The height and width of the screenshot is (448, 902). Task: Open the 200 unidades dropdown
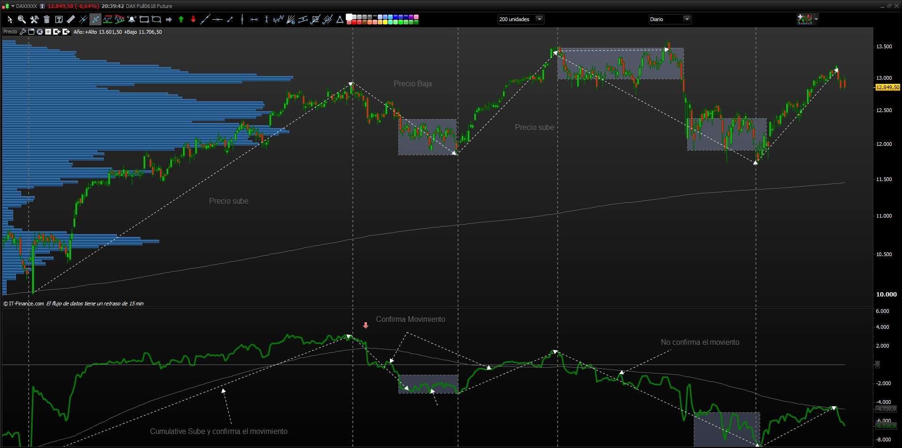point(521,19)
